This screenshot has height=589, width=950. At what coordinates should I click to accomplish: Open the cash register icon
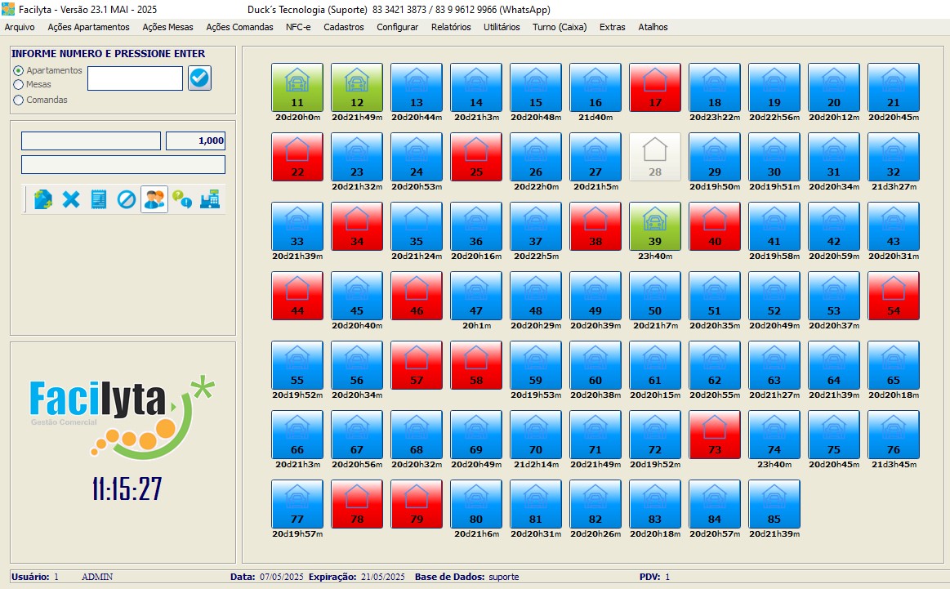[x=210, y=199]
